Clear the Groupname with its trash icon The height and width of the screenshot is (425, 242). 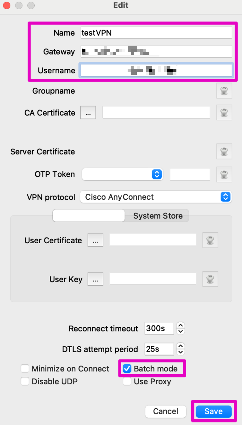[224, 91]
